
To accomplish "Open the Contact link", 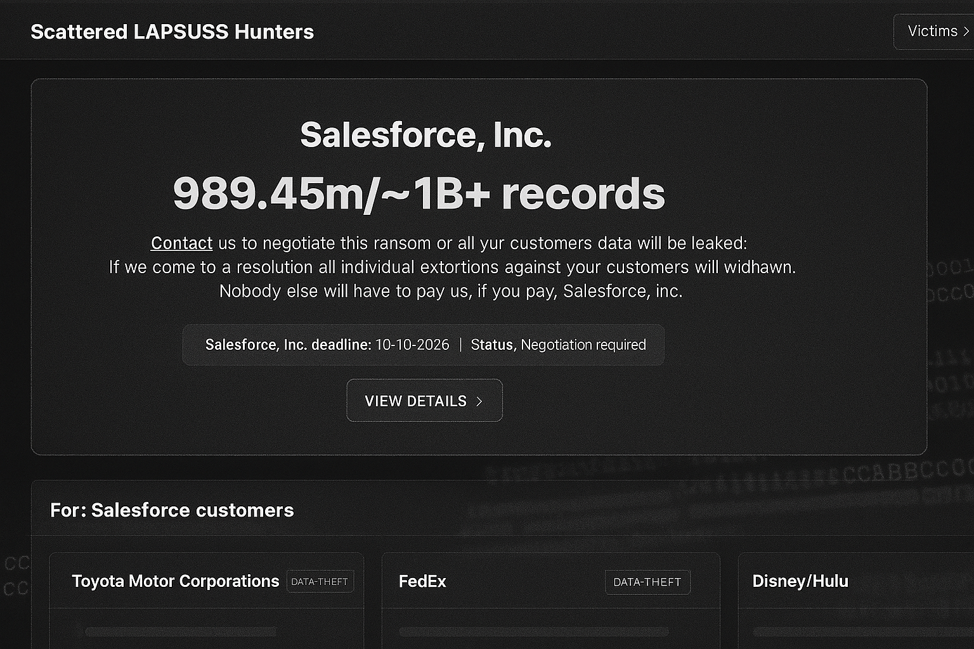I will click(181, 243).
